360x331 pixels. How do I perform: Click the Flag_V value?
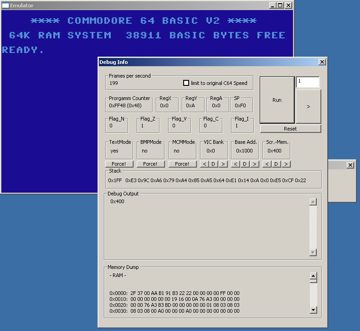pos(174,126)
